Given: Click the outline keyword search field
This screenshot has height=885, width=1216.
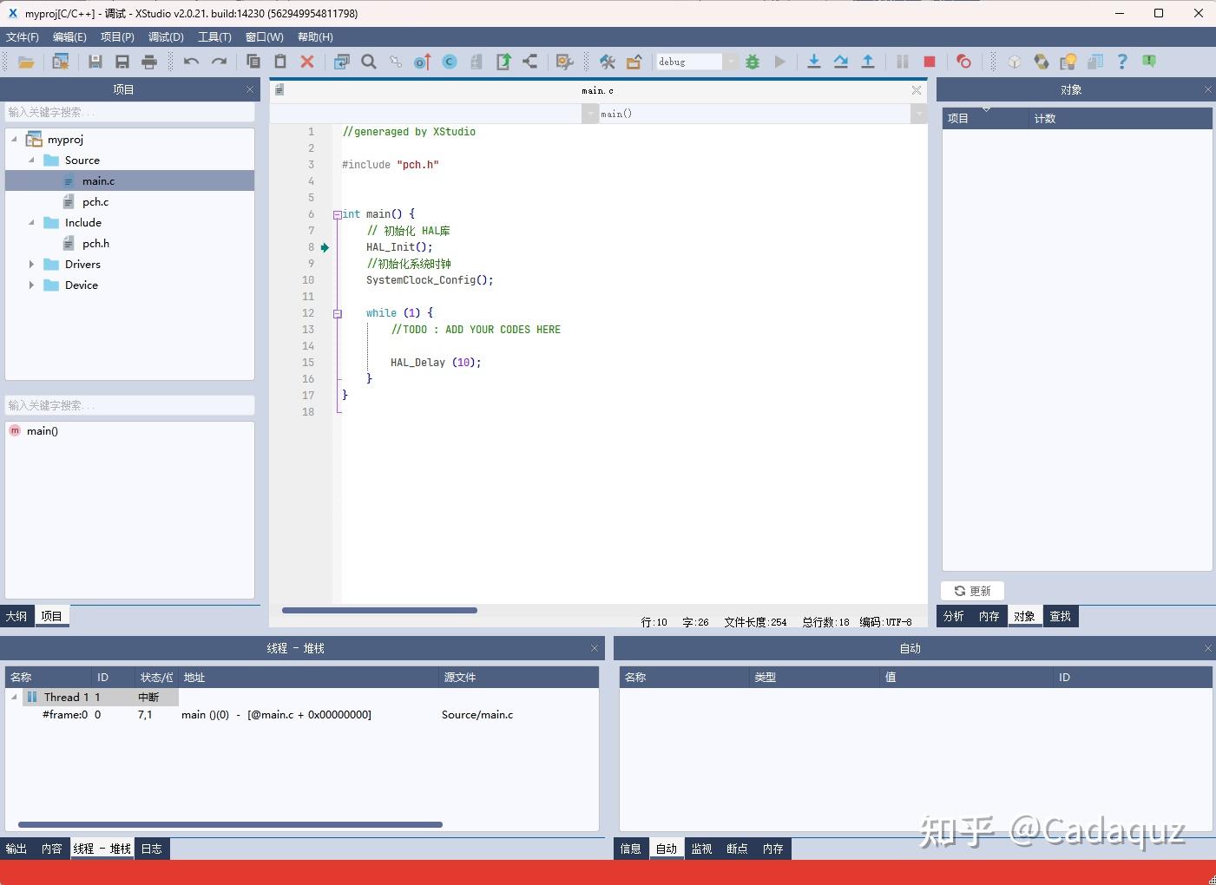Looking at the screenshot, I should point(130,405).
